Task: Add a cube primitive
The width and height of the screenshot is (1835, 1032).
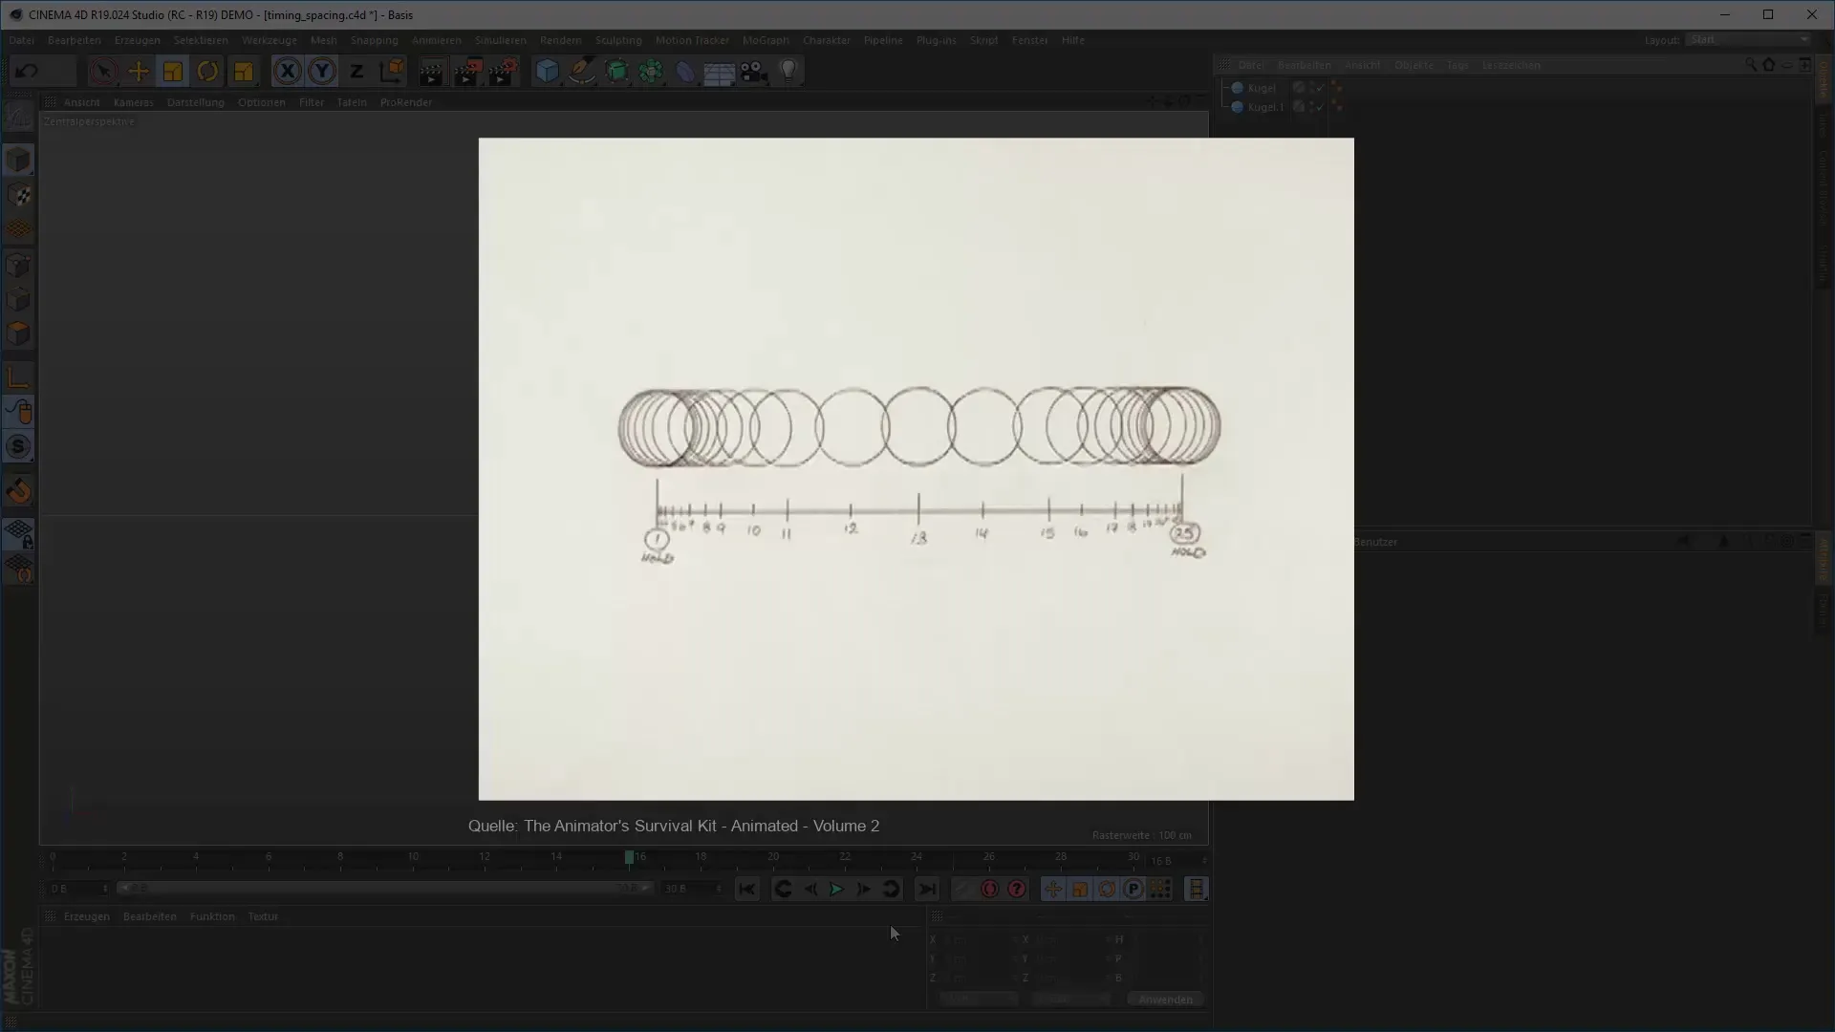Action: click(547, 72)
